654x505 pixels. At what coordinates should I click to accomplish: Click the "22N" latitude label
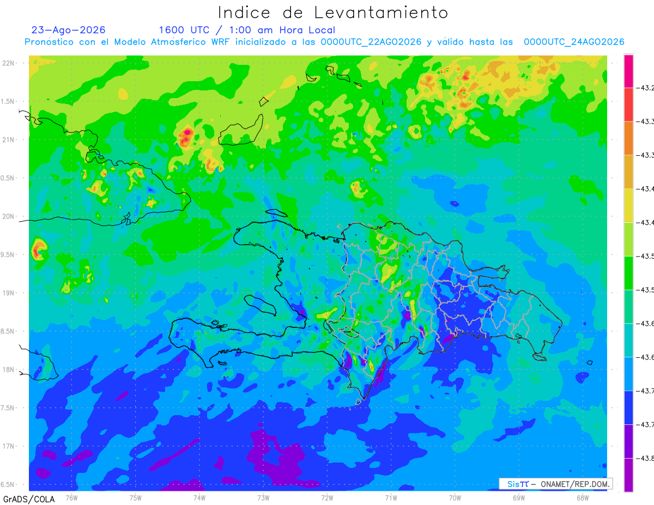pos(8,63)
